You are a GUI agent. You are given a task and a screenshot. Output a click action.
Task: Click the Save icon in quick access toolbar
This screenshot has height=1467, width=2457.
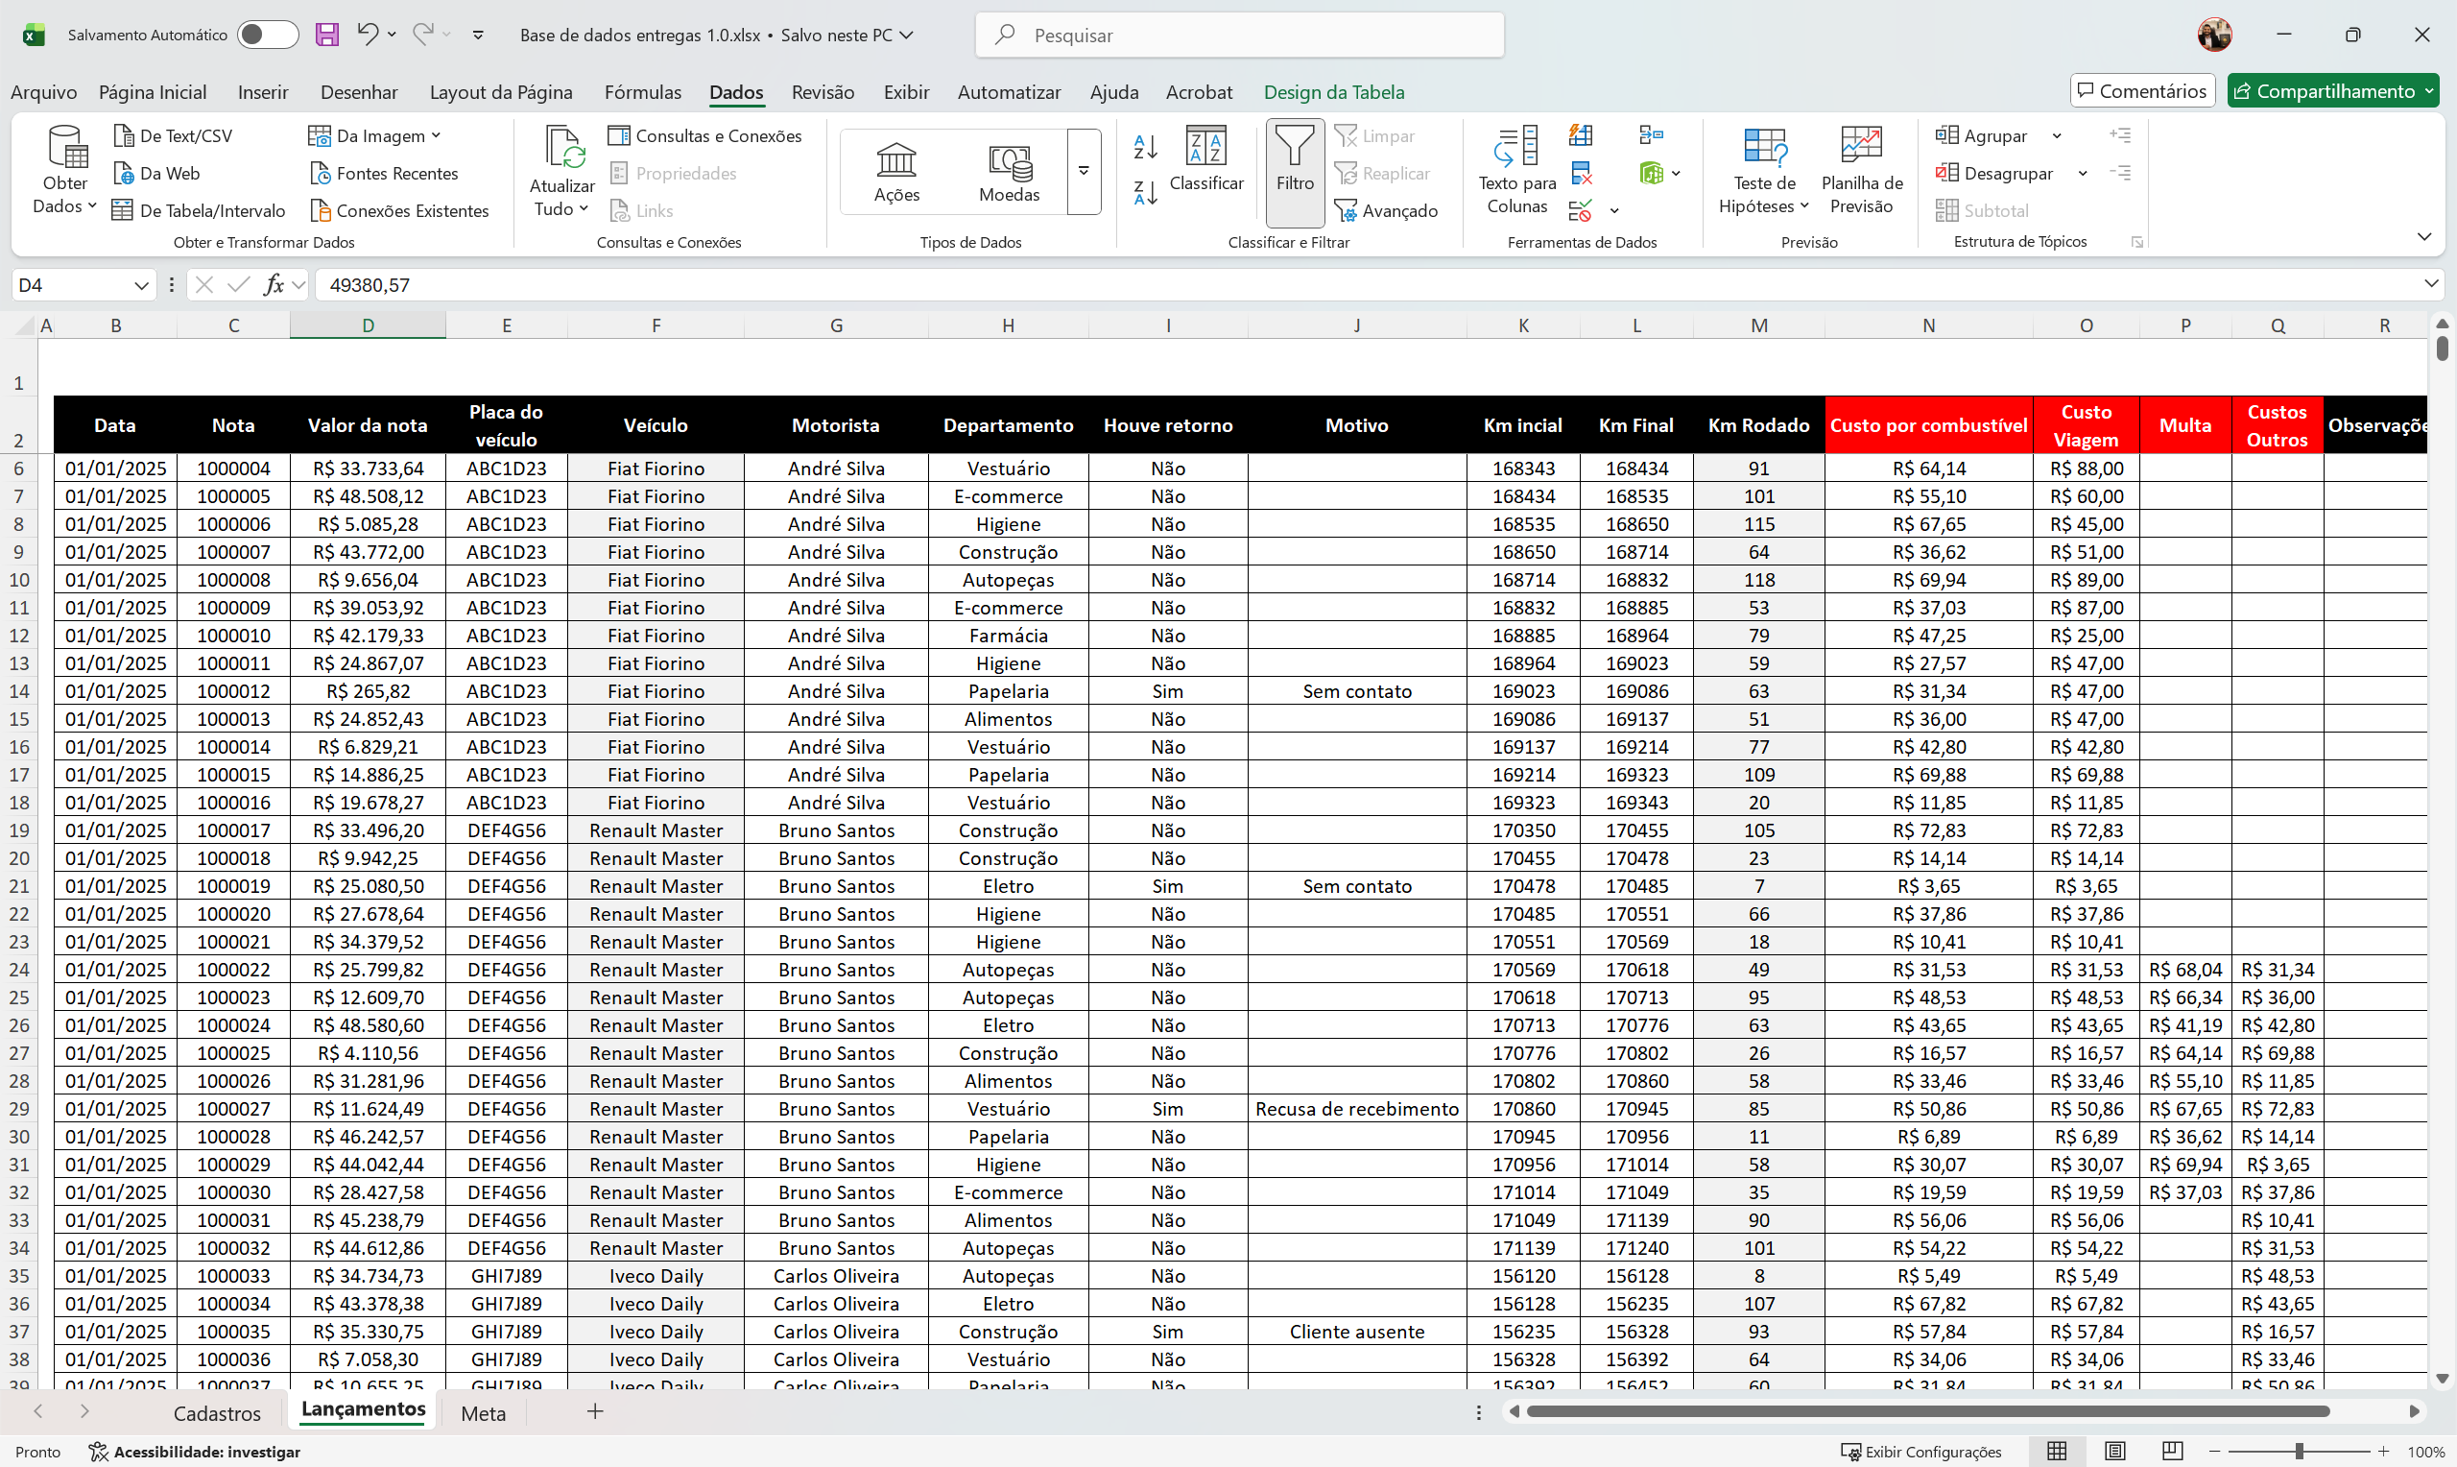click(x=327, y=34)
